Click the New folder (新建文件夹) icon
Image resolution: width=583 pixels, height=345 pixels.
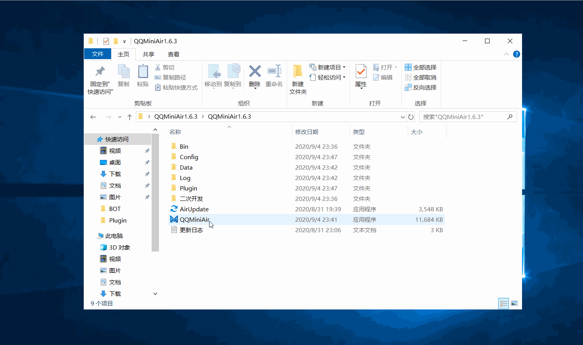pyautogui.click(x=298, y=71)
